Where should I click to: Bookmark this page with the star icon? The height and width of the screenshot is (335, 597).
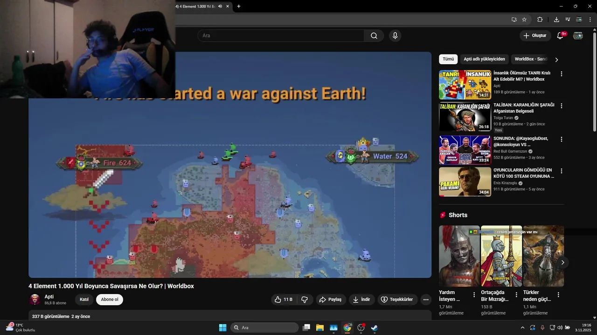click(x=524, y=20)
